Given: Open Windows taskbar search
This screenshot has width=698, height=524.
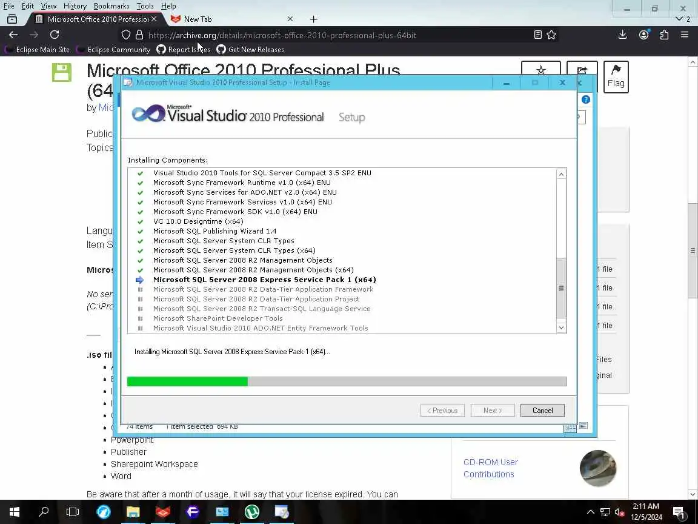Looking at the screenshot, I should click(44, 512).
